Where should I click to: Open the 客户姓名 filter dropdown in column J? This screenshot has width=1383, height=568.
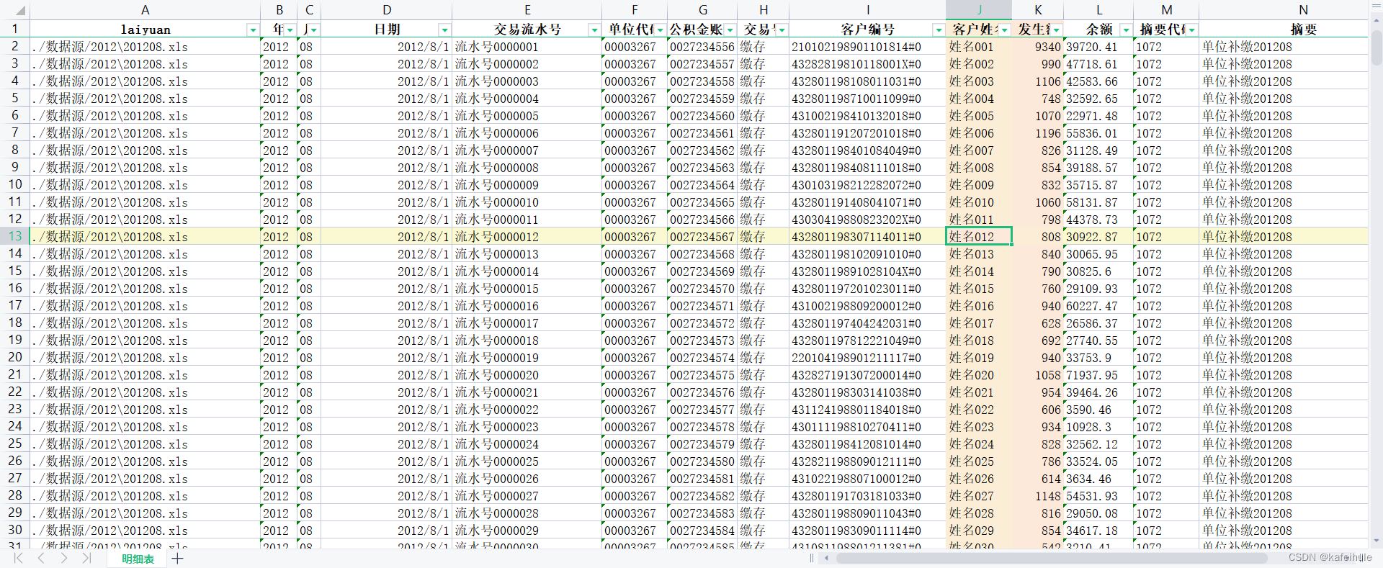[x=1005, y=30]
